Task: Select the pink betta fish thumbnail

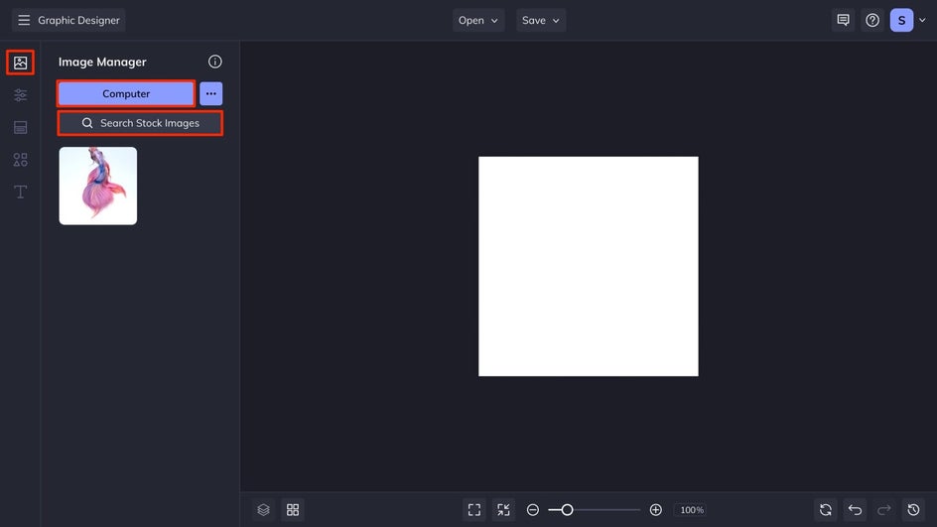Action: (x=98, y=186)
